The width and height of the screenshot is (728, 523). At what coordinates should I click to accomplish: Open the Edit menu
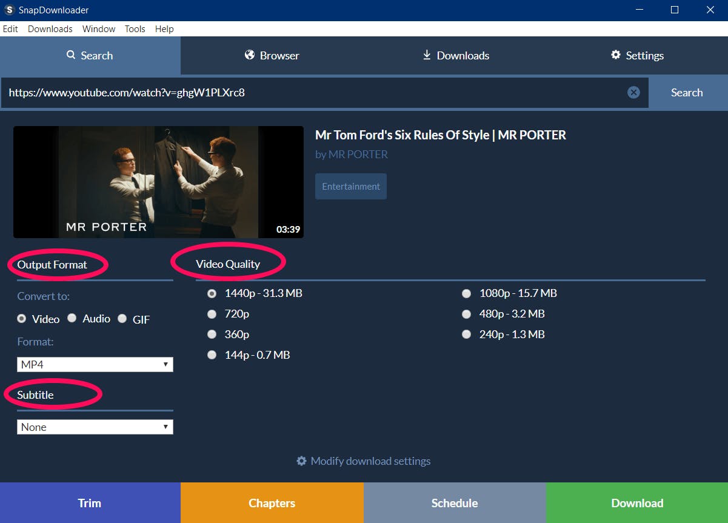point(10,29)
